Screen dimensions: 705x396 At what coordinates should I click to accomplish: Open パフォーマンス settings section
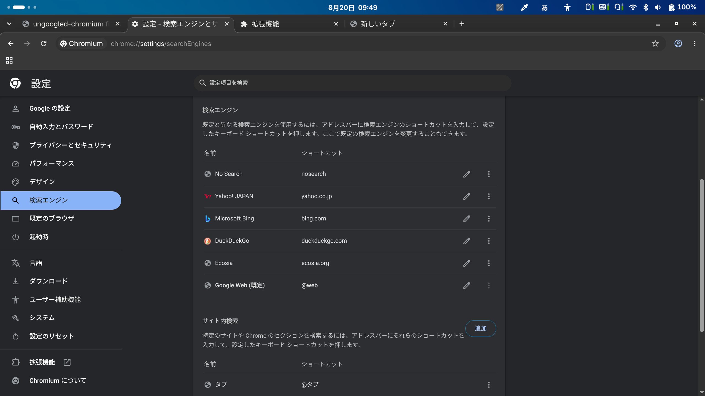(61, 163)
